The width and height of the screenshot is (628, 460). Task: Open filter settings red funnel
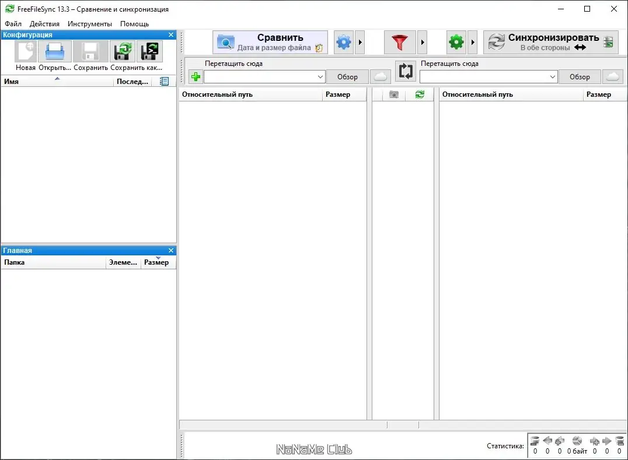(x=400, y=42)
